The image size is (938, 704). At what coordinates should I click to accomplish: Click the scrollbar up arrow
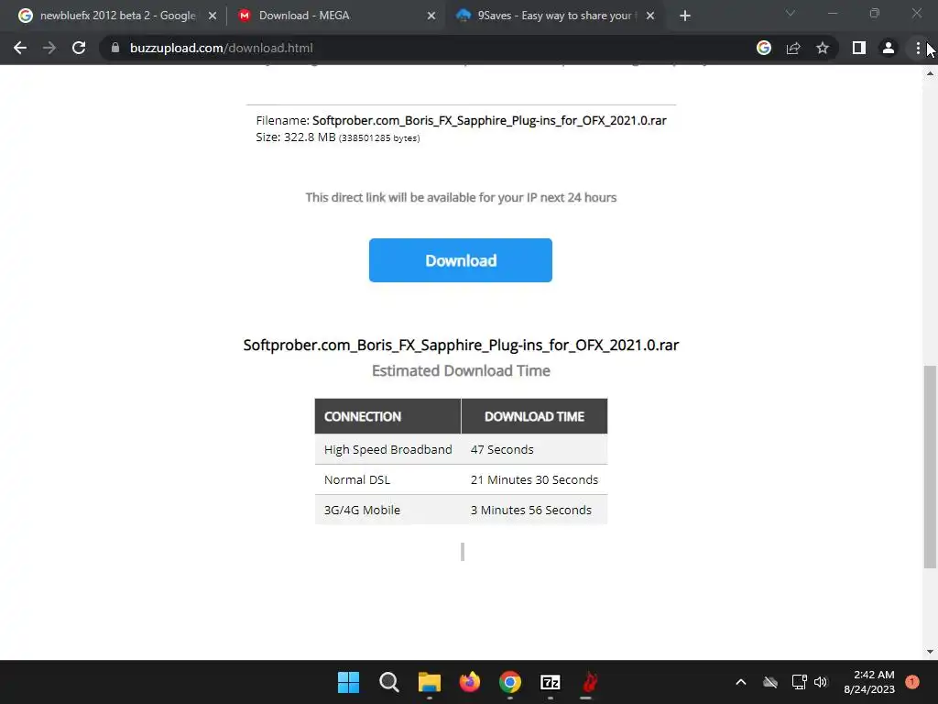point(930,73)
